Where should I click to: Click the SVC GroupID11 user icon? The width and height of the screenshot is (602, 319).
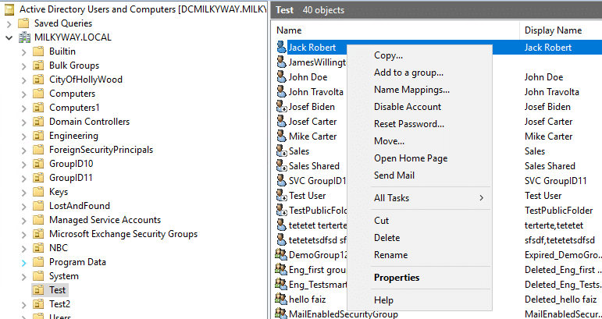(x=281, y=181)
